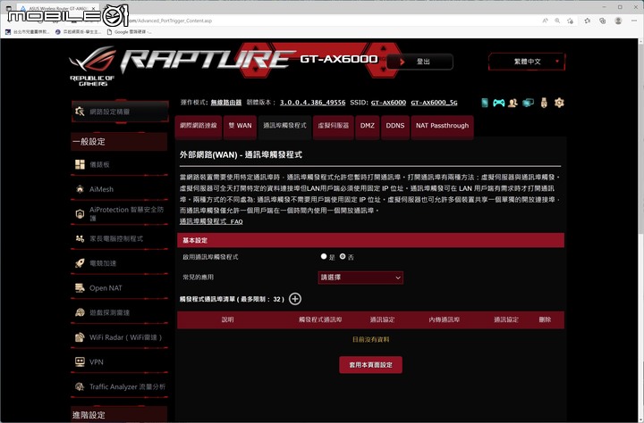Open the Traffic Analyzer sidebar icon
This screenshot has height=423, width=644.
click(x=80, y=386)
